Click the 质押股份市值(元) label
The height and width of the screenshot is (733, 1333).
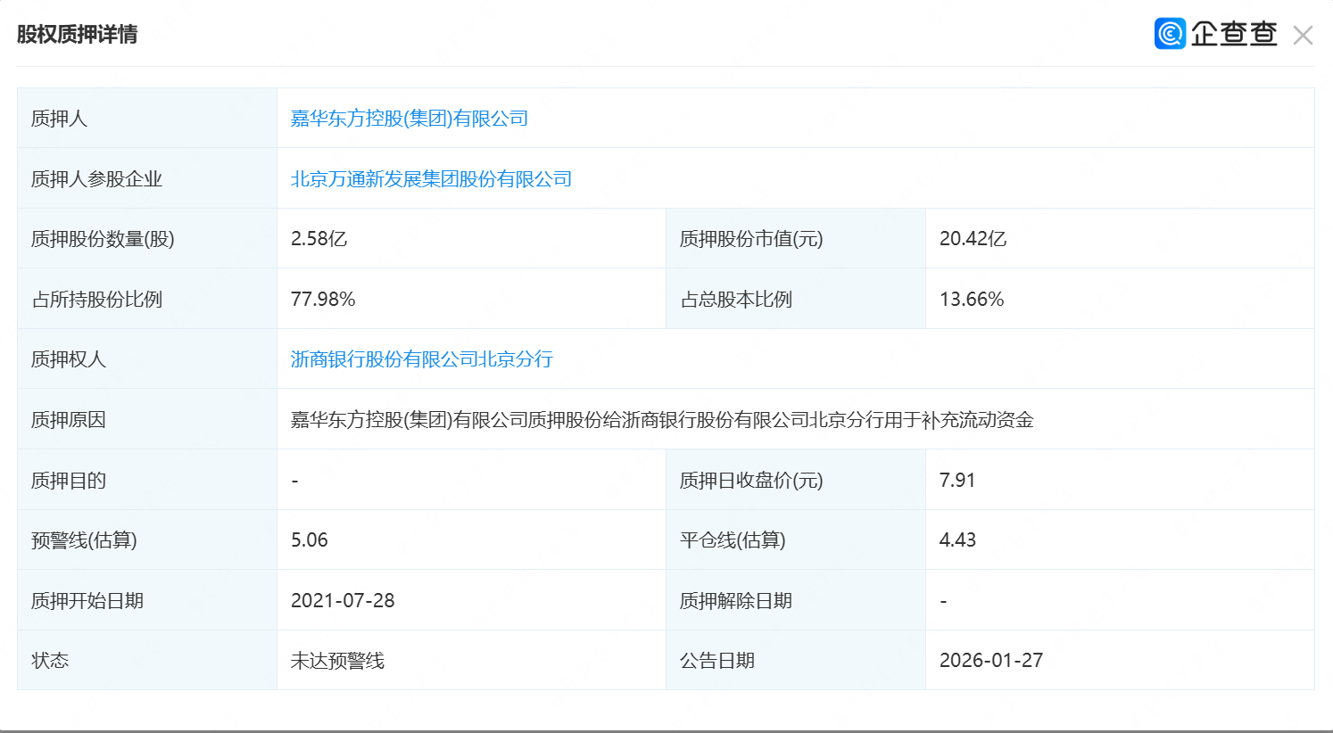(751, 239)
